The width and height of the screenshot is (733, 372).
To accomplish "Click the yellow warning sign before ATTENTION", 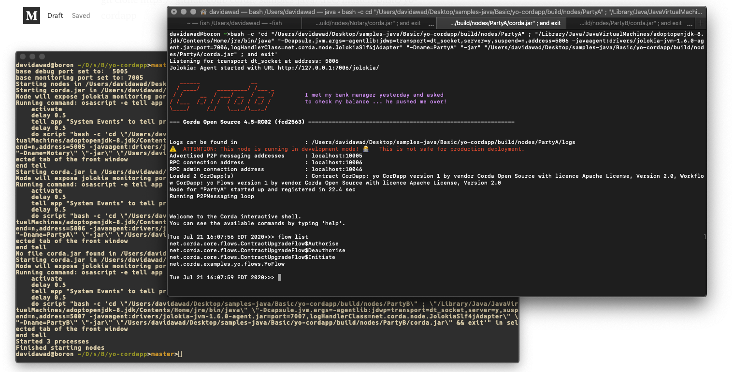I will click(173, 149).
